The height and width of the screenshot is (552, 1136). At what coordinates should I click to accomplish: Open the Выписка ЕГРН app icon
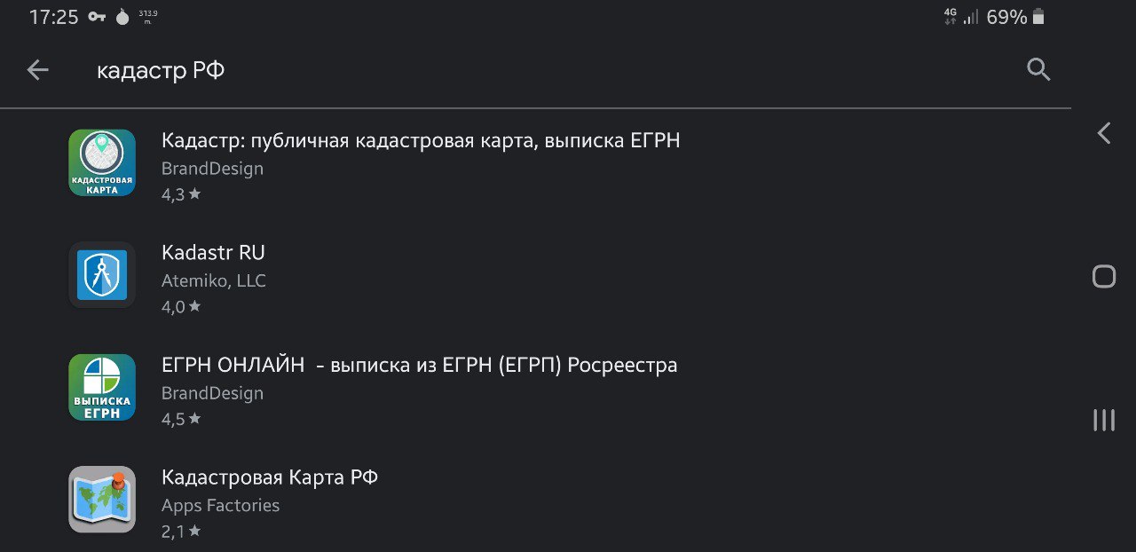(102, 388)
